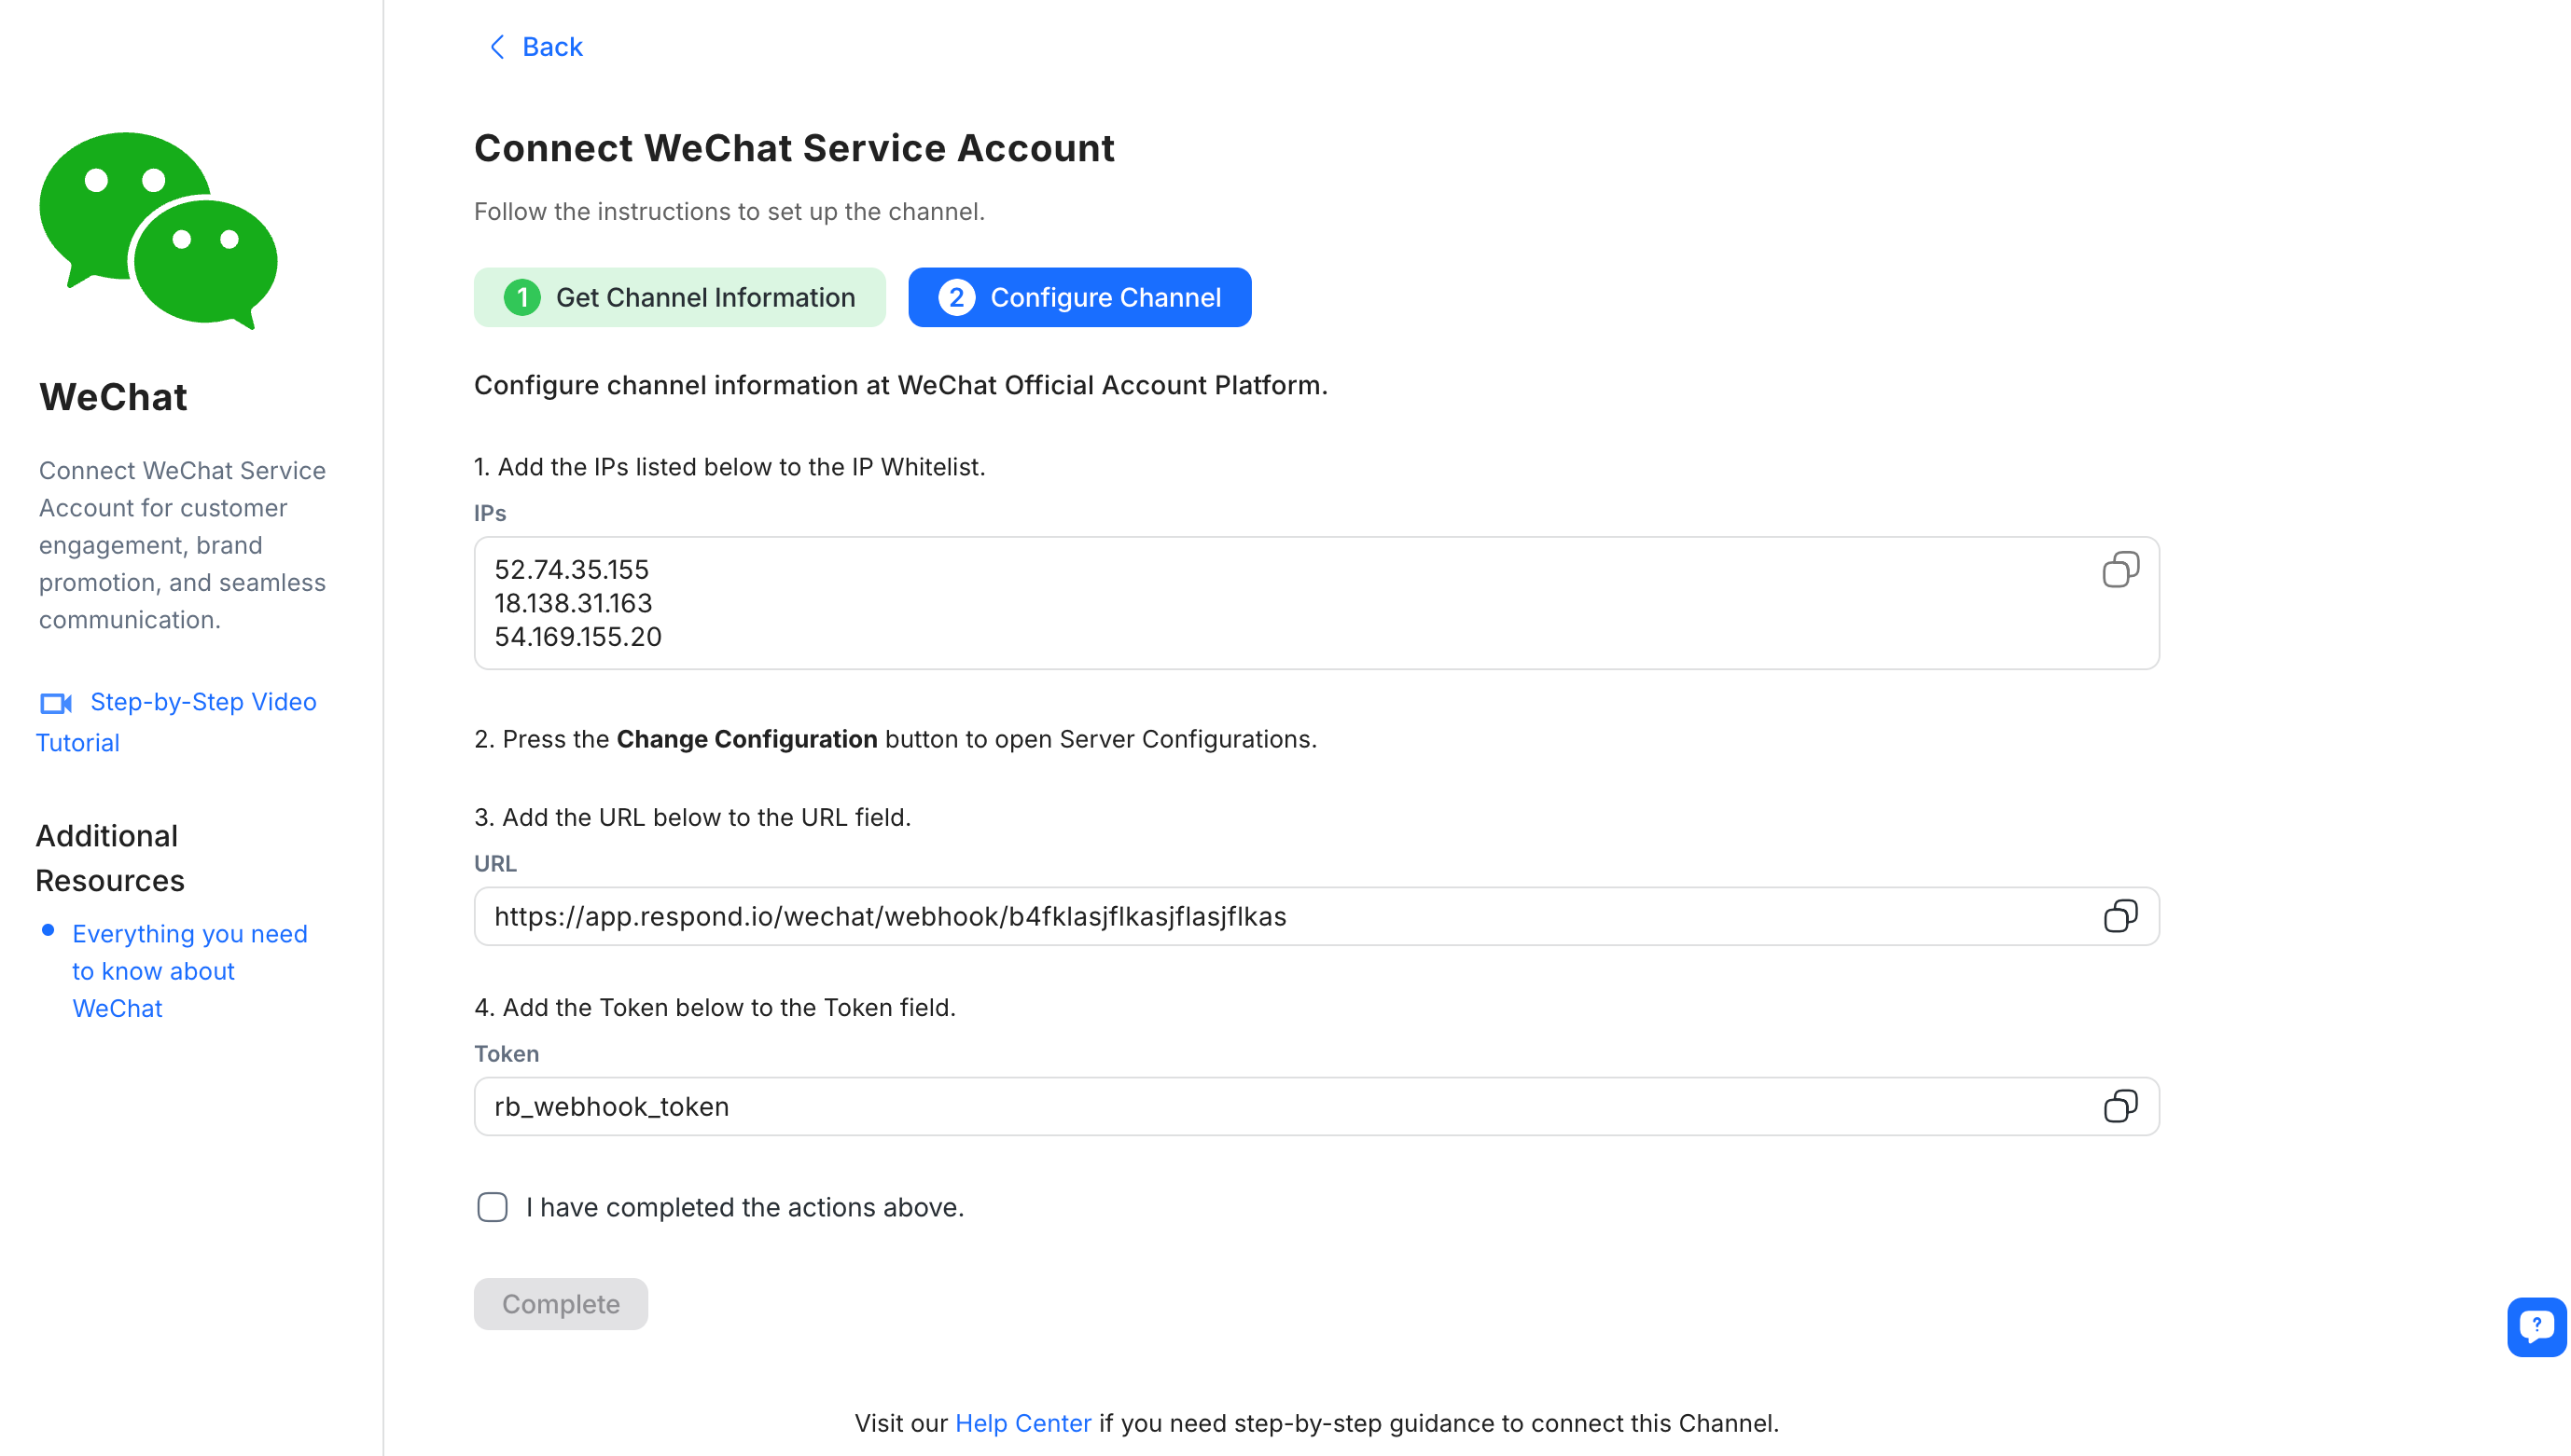Click the green step 1 number badge
Image resolution: width=2571 pixels, height=1456 pixels.
[521, 297]
